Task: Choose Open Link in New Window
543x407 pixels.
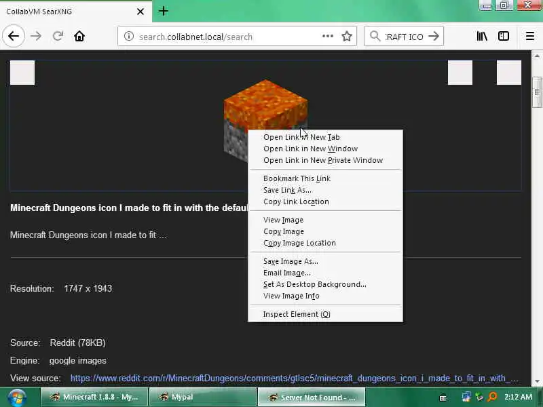Action: (325, 149)
